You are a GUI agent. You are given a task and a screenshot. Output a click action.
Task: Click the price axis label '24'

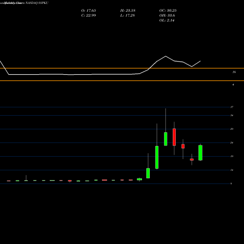click(232, 142)
